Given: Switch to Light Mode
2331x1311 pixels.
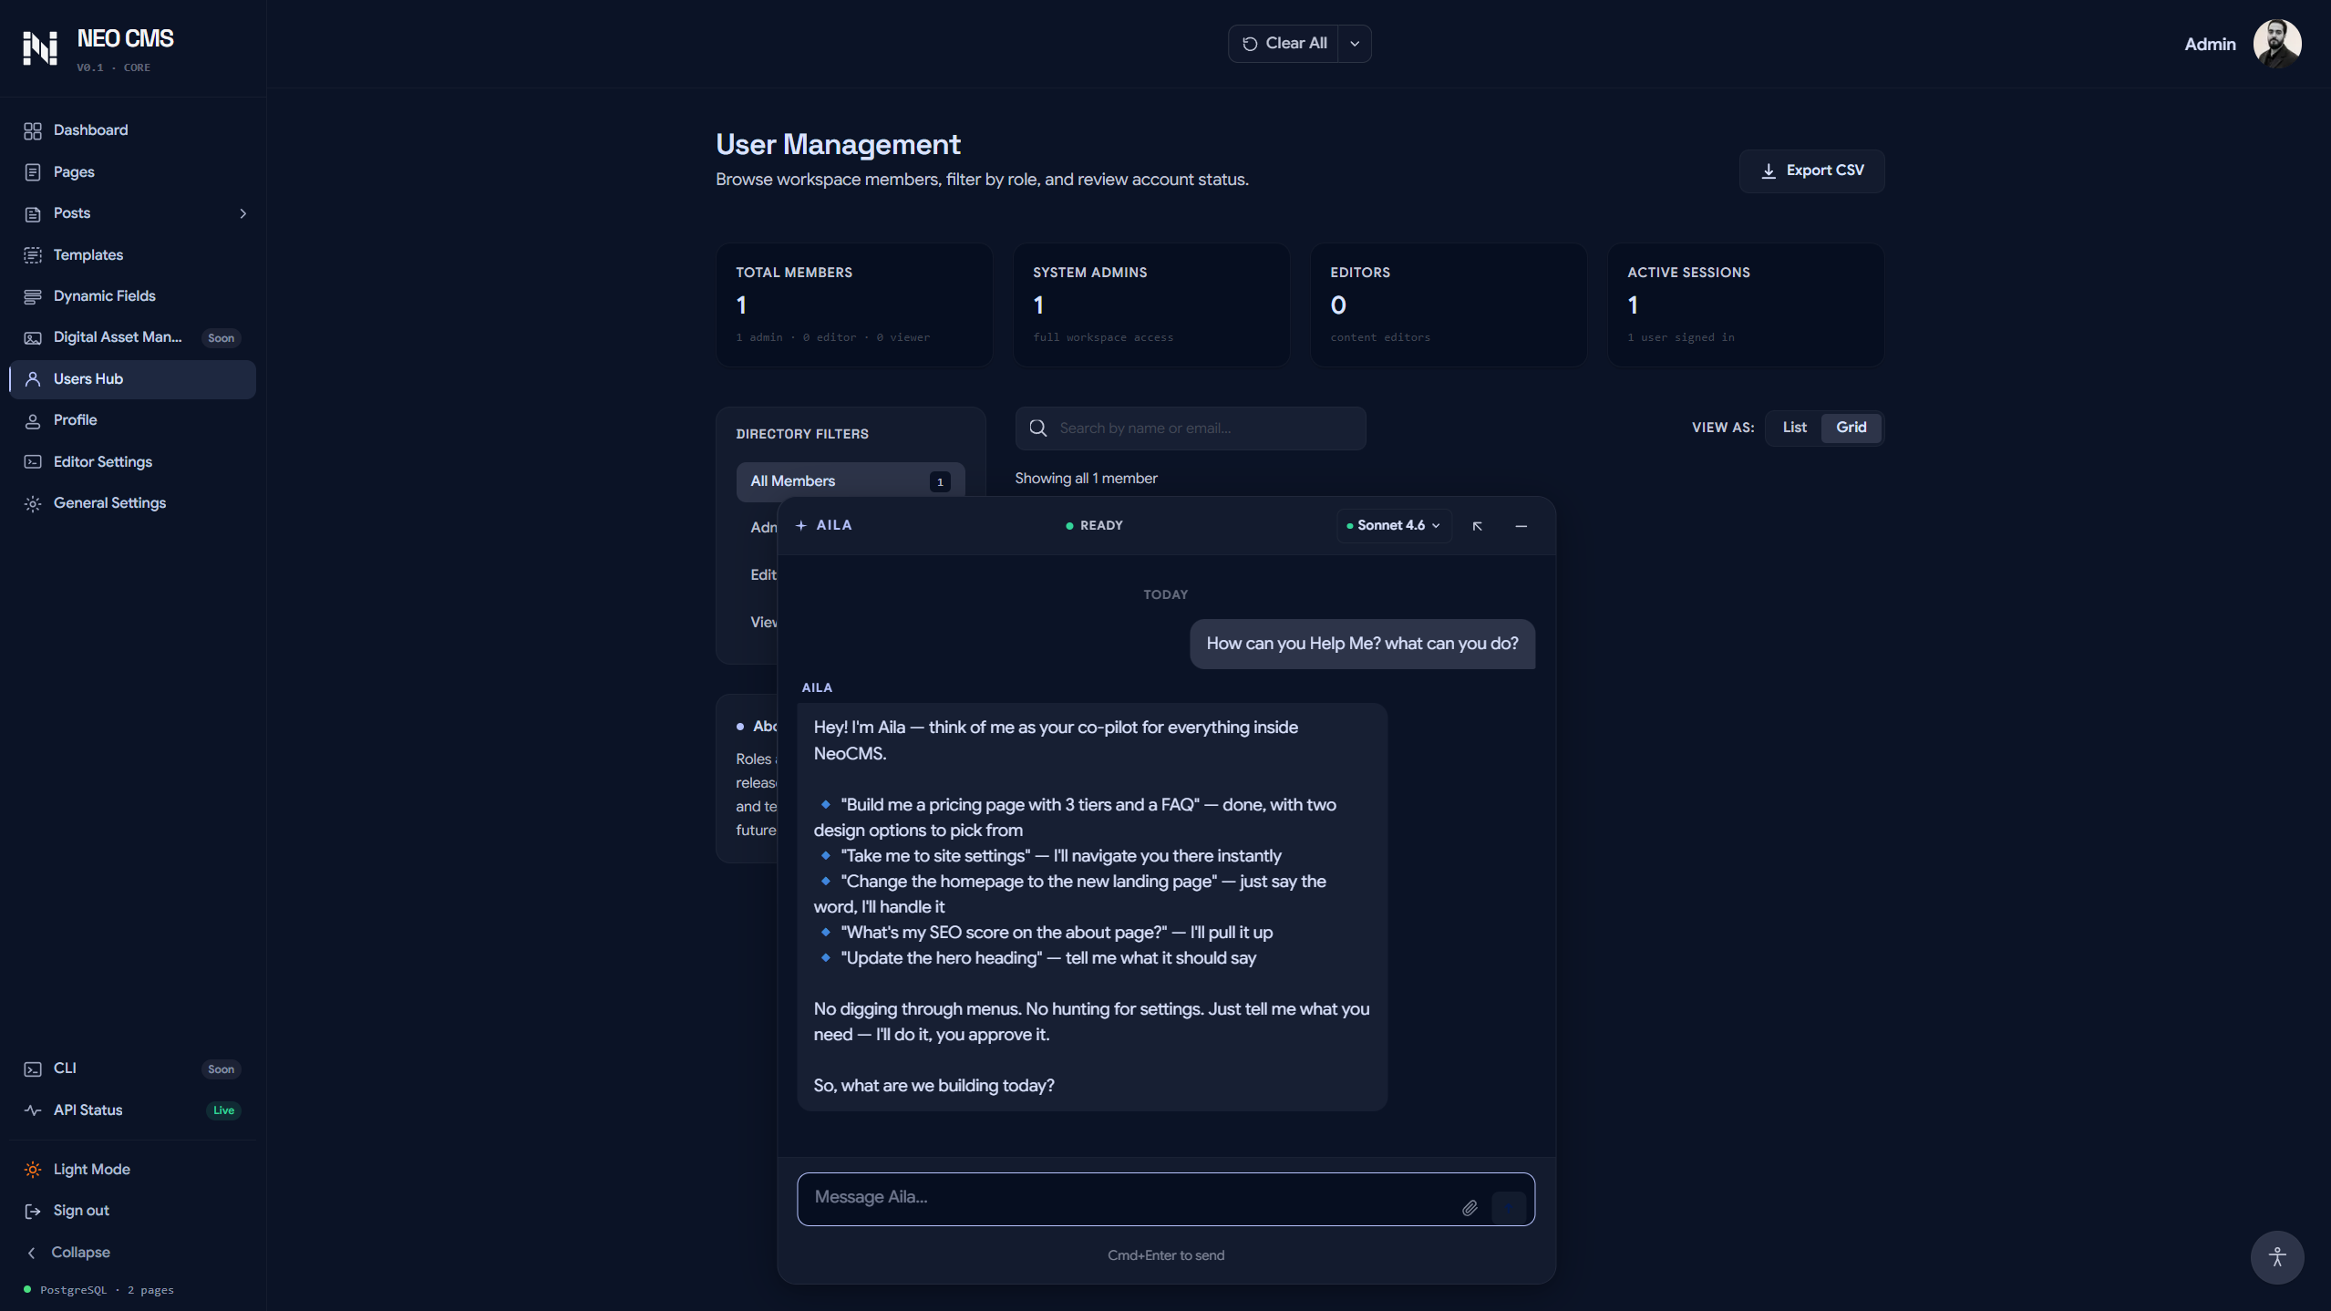Looking at the screenshot, I should pos(91,1169).
